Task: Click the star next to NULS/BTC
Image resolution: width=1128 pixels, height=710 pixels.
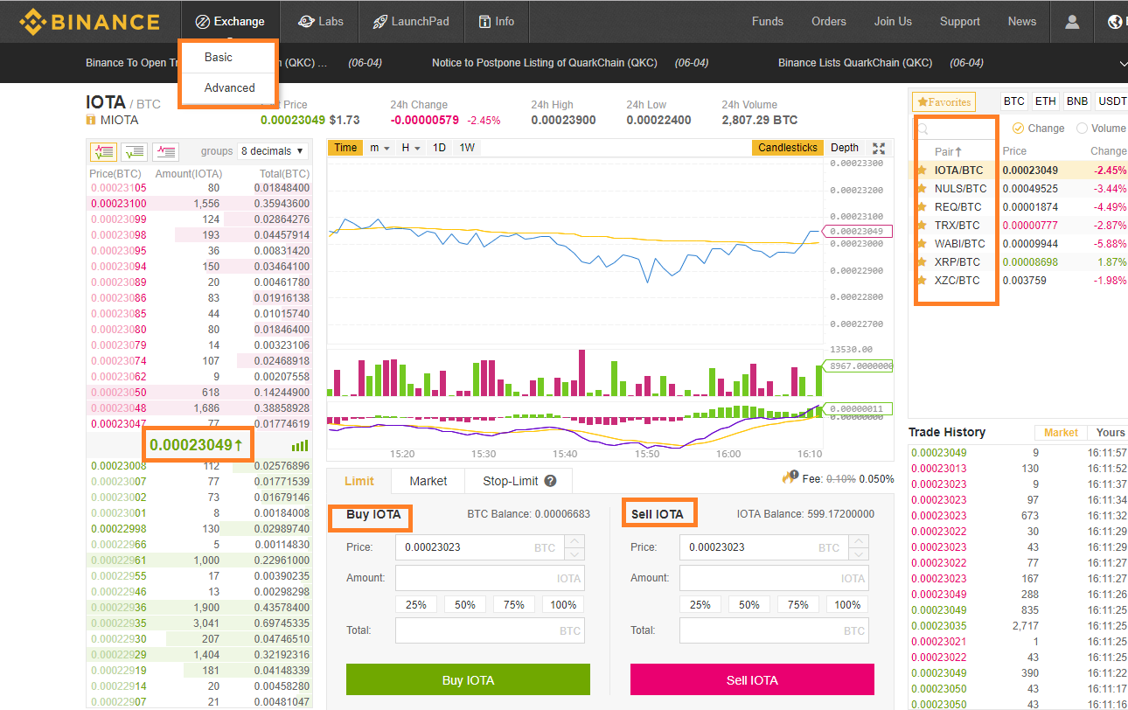Action: pos(921,189)
